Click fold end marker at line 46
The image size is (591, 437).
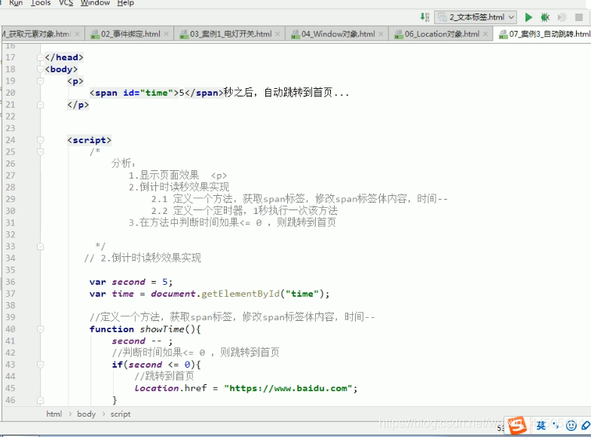[x=41, y=400]
